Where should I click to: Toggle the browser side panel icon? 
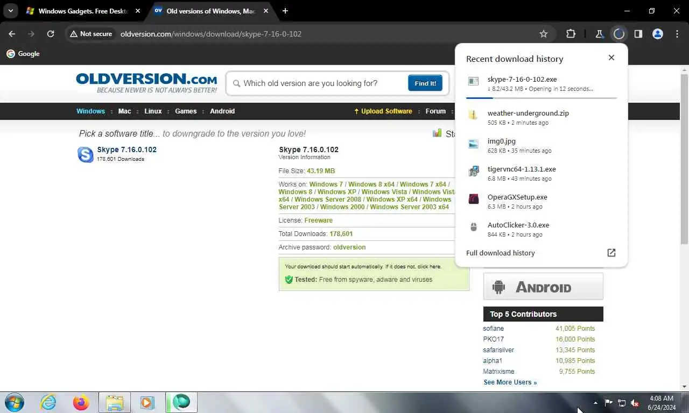tap(638, 34)
